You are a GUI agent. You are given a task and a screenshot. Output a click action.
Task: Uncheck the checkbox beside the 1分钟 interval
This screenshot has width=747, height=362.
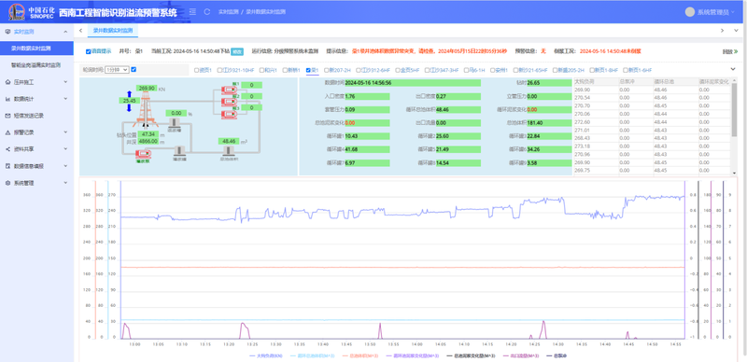[134, 70]
